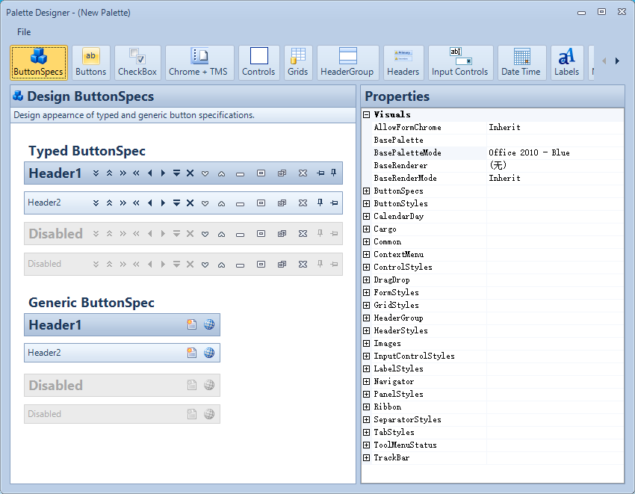Click the pin icon at end of Typed Header1
Viewport: 635px width, 494px height.
coord(333,173)
